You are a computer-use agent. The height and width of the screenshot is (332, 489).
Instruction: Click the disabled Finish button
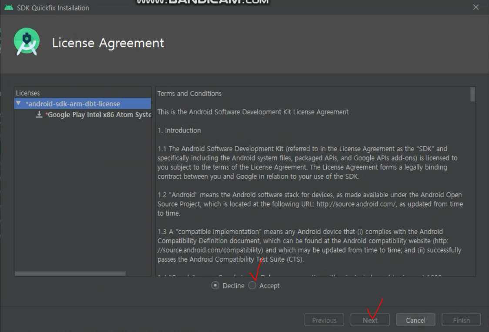(x=461, y=320)
